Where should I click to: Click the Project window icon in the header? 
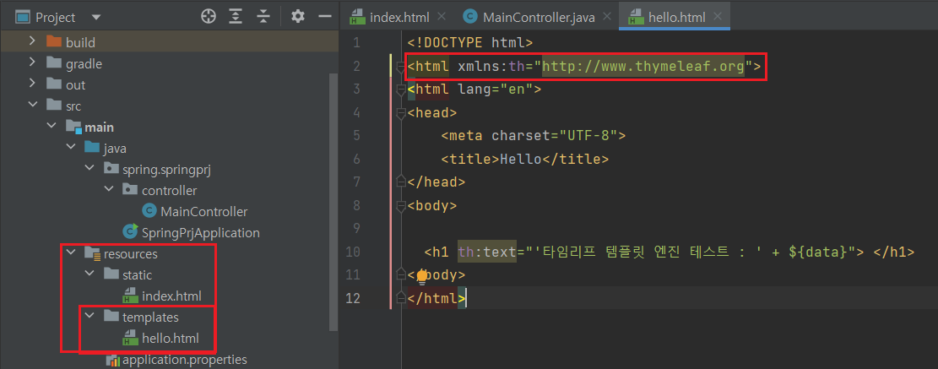23,18
